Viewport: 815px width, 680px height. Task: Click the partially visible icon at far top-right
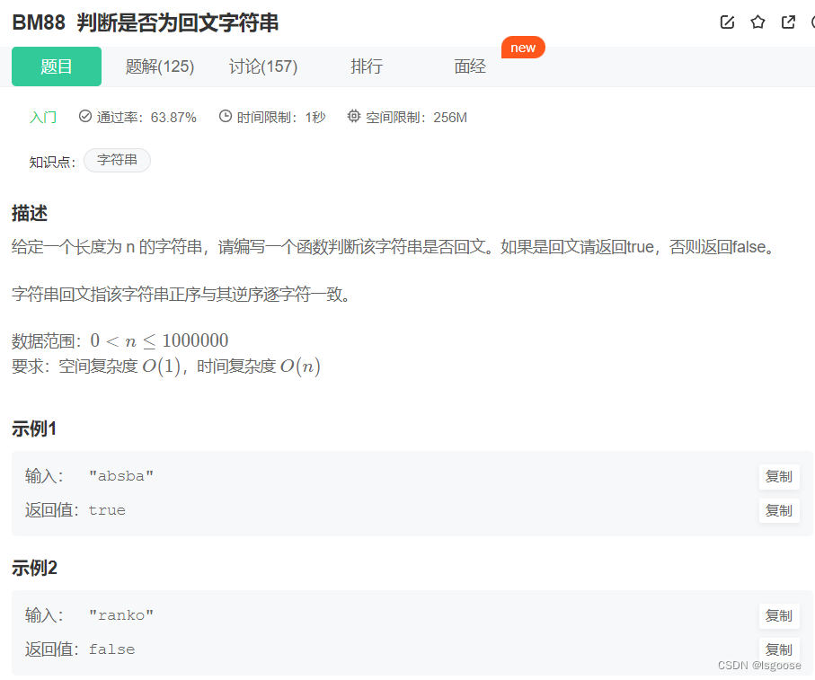coord(811,22)
